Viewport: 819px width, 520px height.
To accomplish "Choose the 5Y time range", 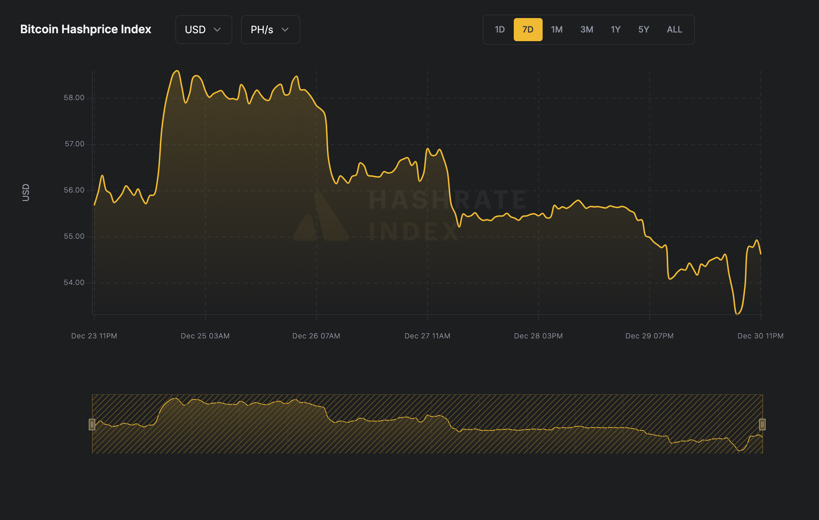I will (x=644, y=30).
